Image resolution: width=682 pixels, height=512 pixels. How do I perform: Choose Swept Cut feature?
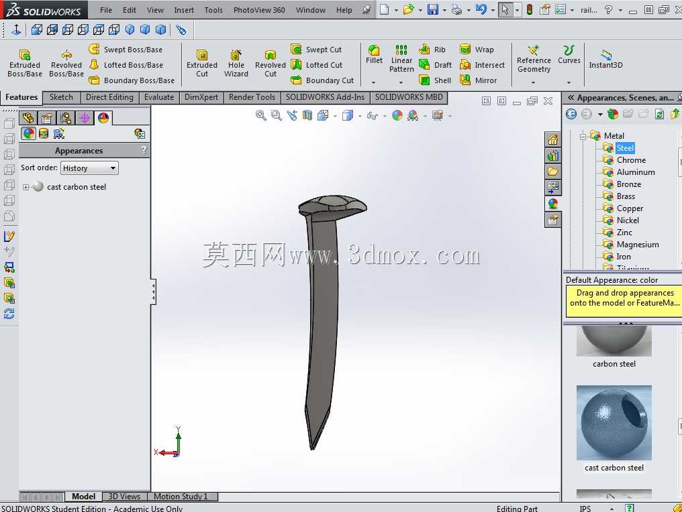point(316,50)
